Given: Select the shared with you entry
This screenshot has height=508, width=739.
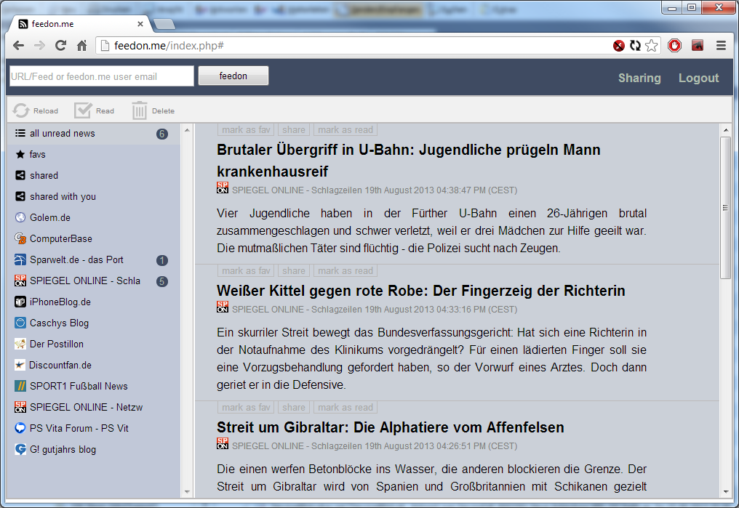Looking at the screenshot, I should pyautogui.click(x=93, y=196).
